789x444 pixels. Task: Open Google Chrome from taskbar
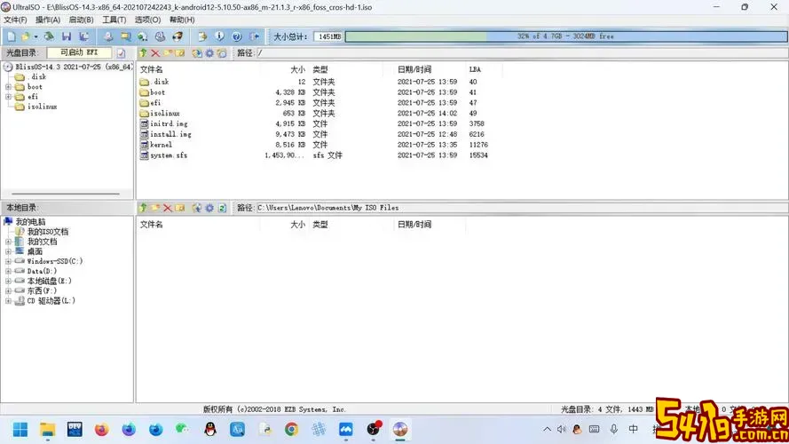point(291,430)
